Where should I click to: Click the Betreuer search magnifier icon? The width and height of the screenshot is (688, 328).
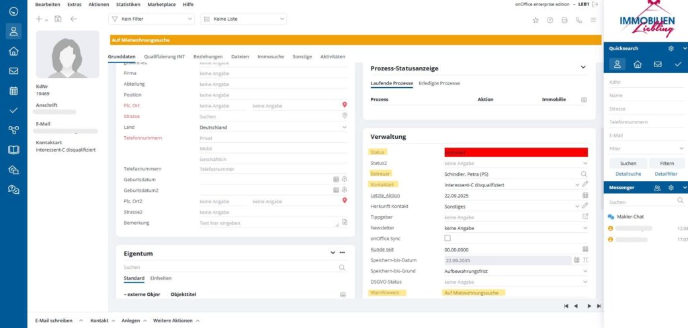point(584,174)
